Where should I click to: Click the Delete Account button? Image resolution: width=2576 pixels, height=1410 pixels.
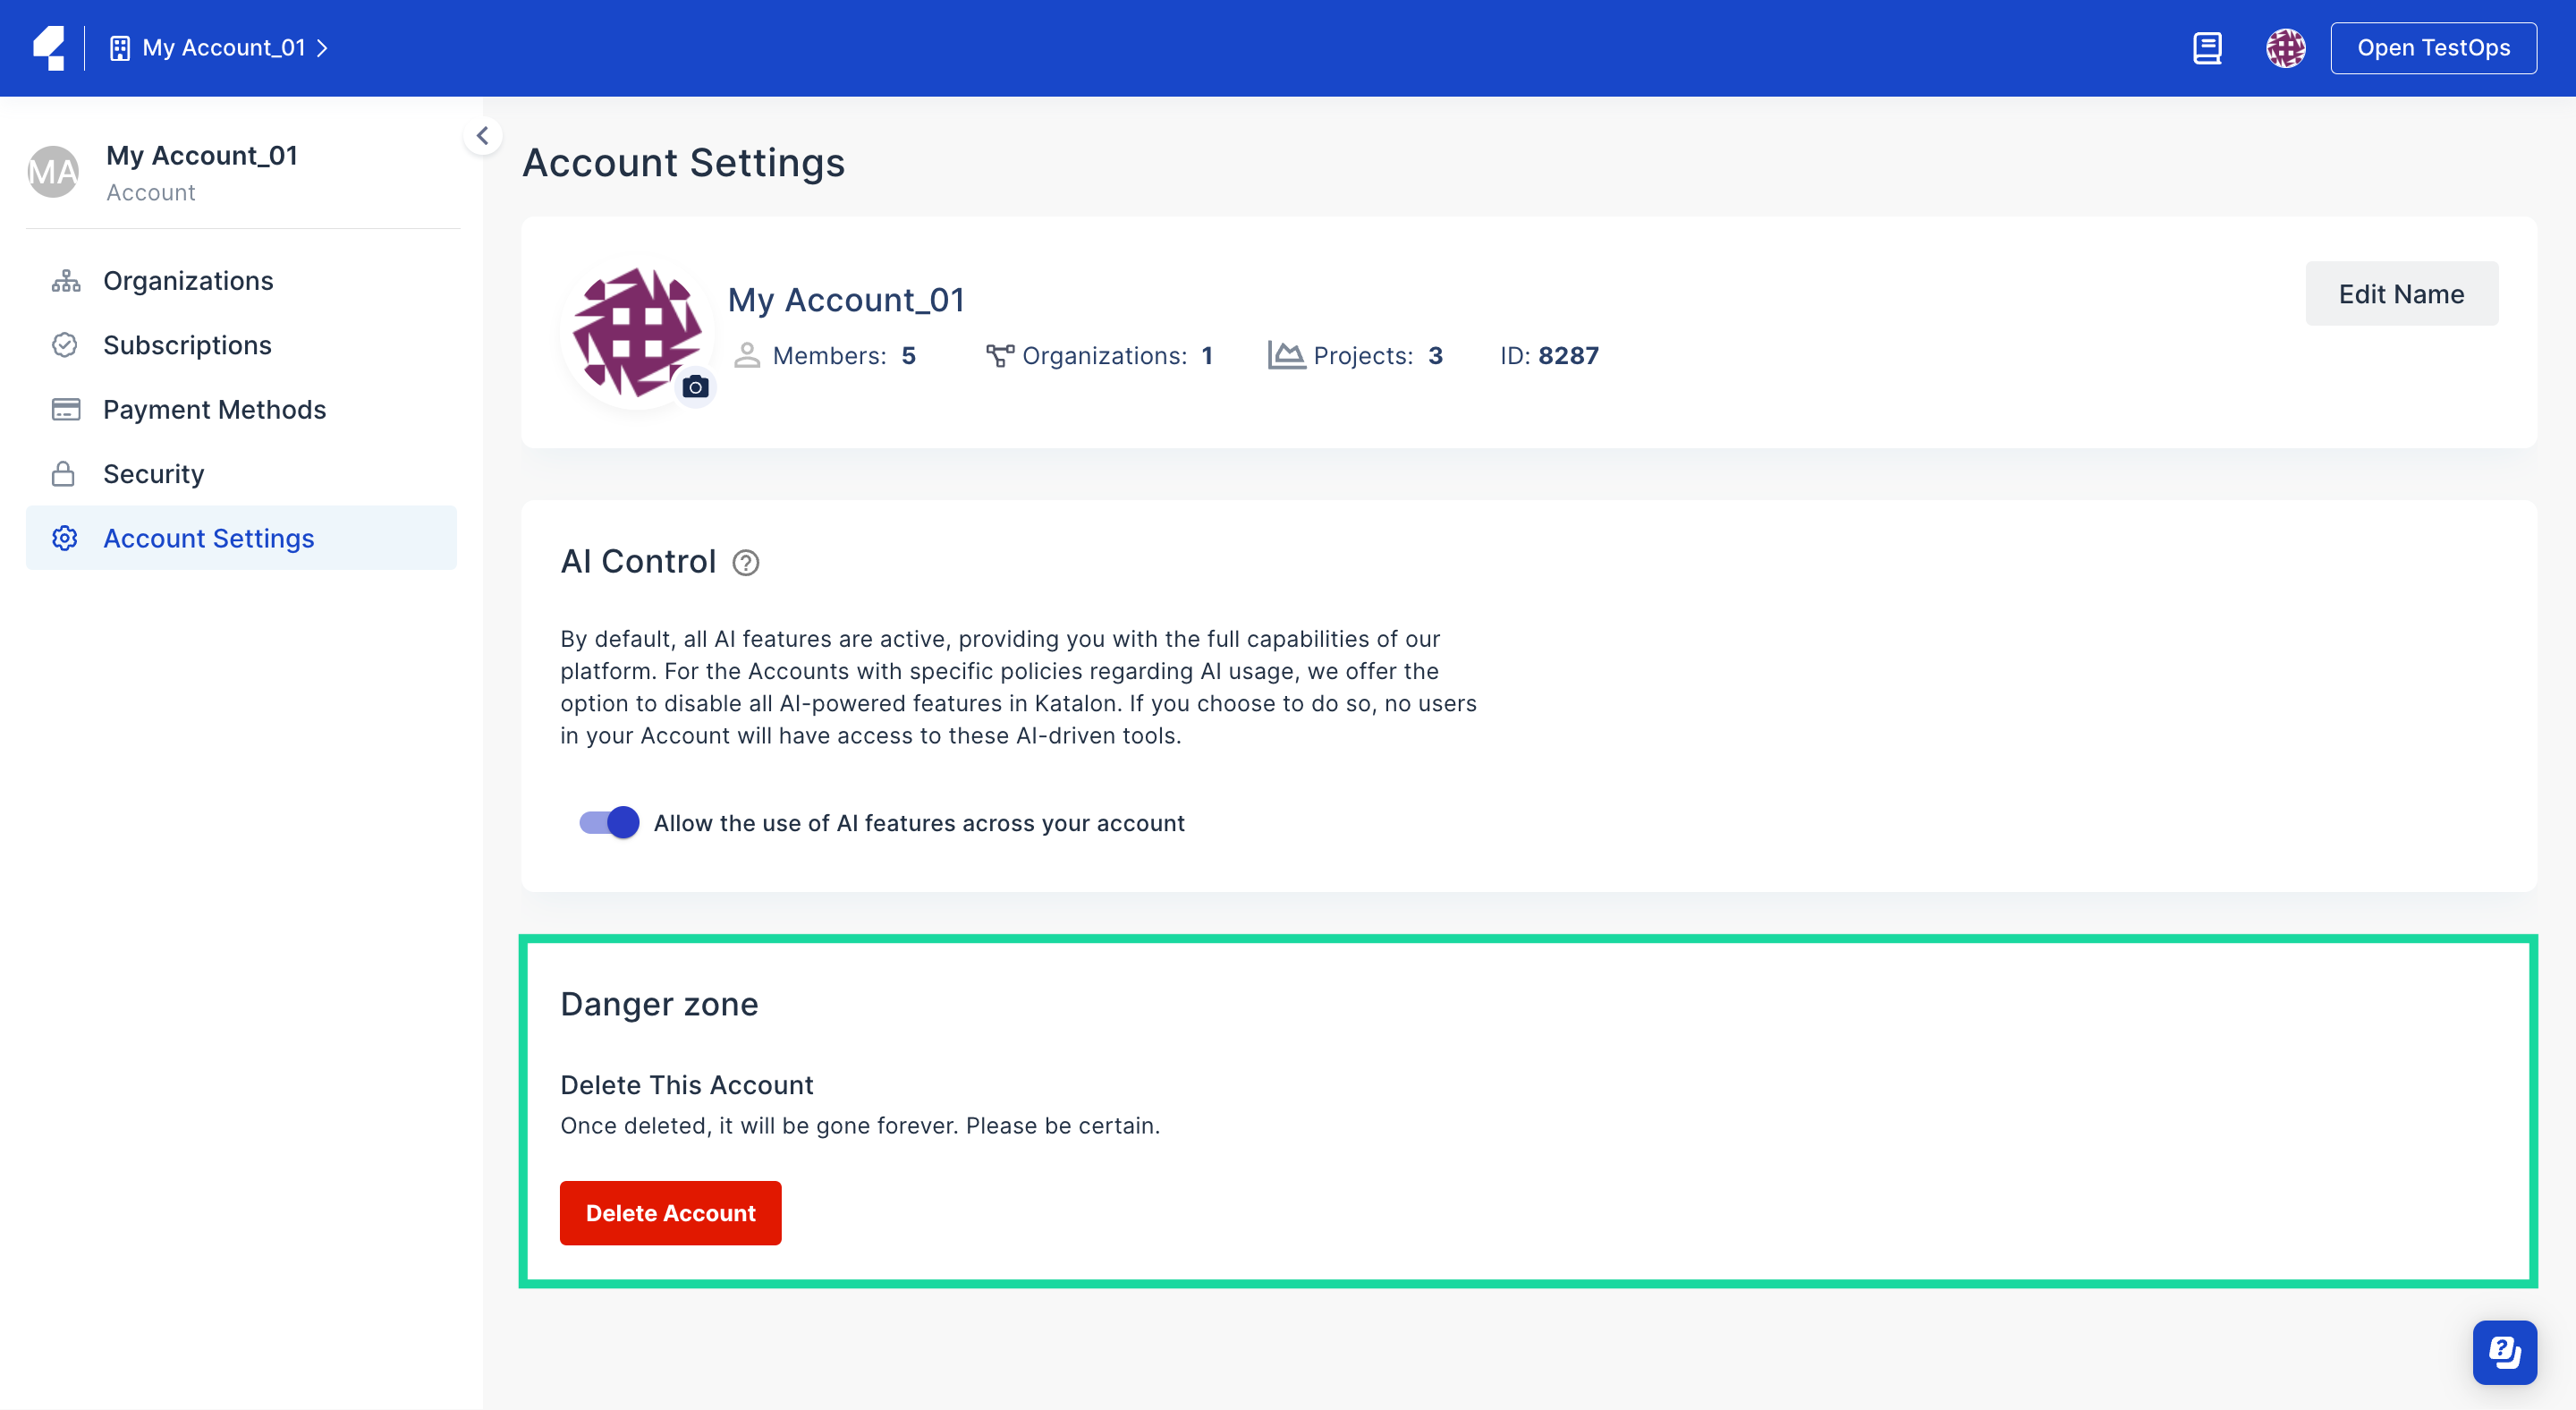click(x=670, y=1213)
